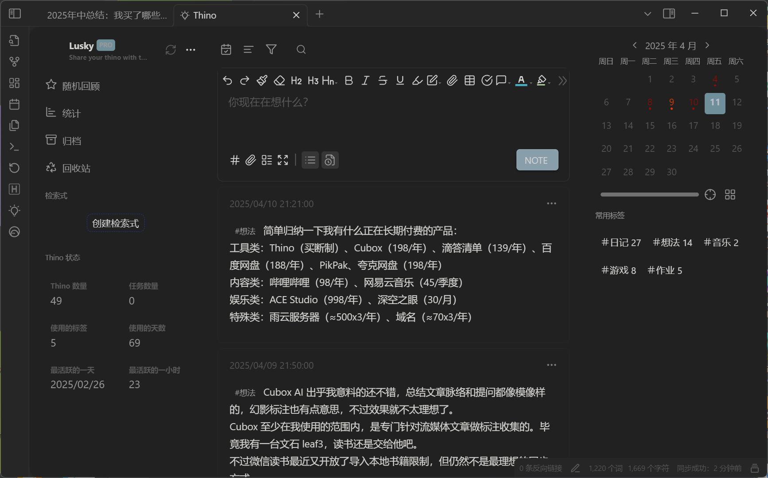Open the graph view ribbon icon
The image size is (768, 478).
15,62
